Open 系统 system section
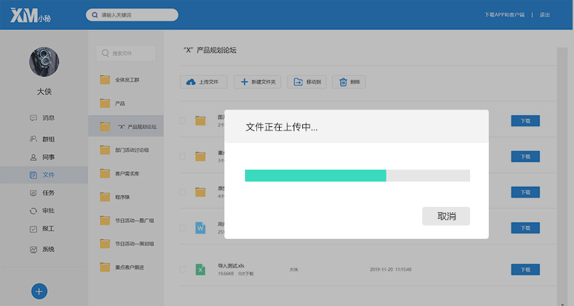 (43, 249)
